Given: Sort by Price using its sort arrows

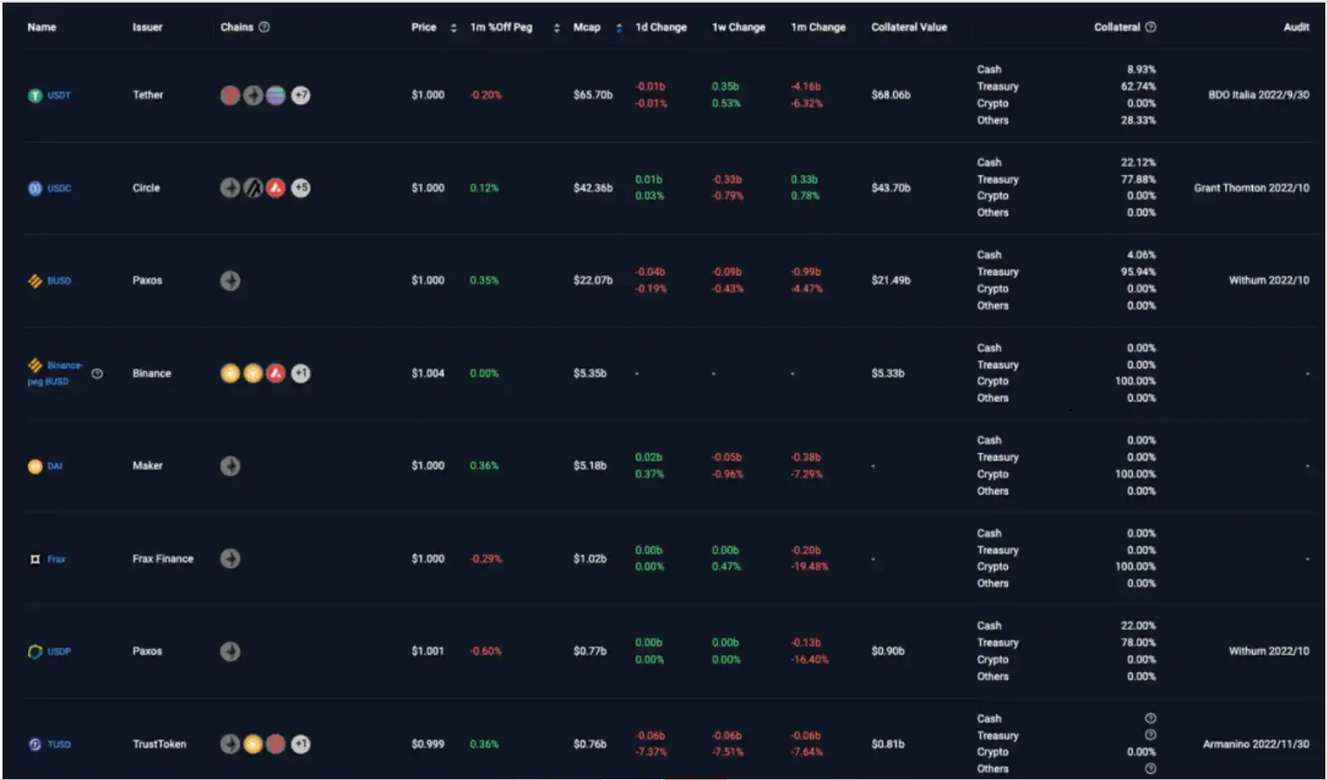Looking at the screenshot, I should click(453, 28).
